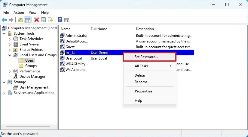The height and width of the screenshot is (137, 248).
Task: Open the Action menu
Action: click(x=19, y=13)
